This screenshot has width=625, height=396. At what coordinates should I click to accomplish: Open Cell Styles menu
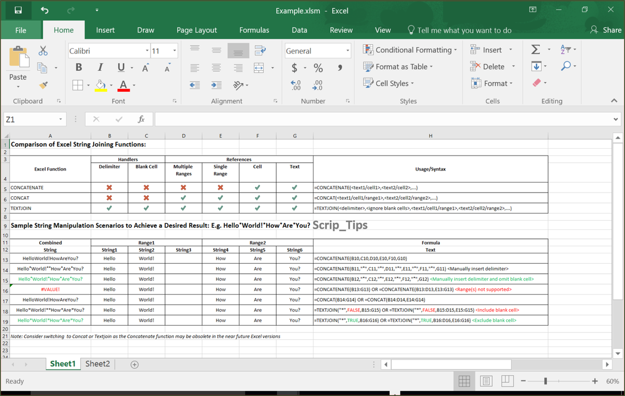tap(389, 83)
